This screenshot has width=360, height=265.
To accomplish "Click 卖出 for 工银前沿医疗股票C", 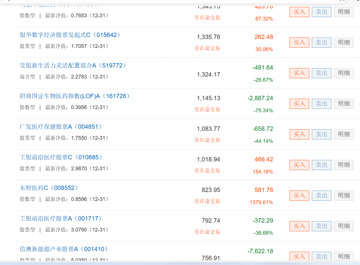I will [x=322, y=165].
